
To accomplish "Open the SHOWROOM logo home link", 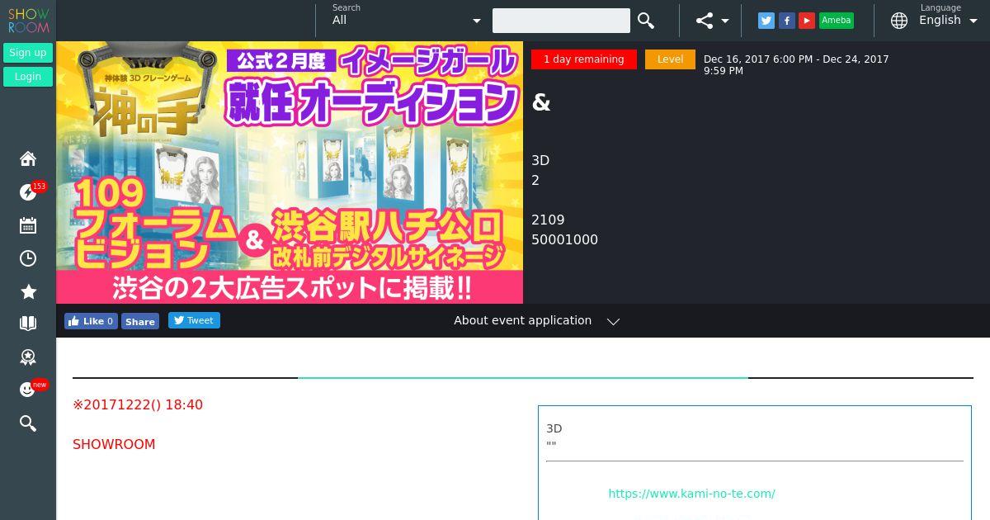I will click(x=28, y=21).
